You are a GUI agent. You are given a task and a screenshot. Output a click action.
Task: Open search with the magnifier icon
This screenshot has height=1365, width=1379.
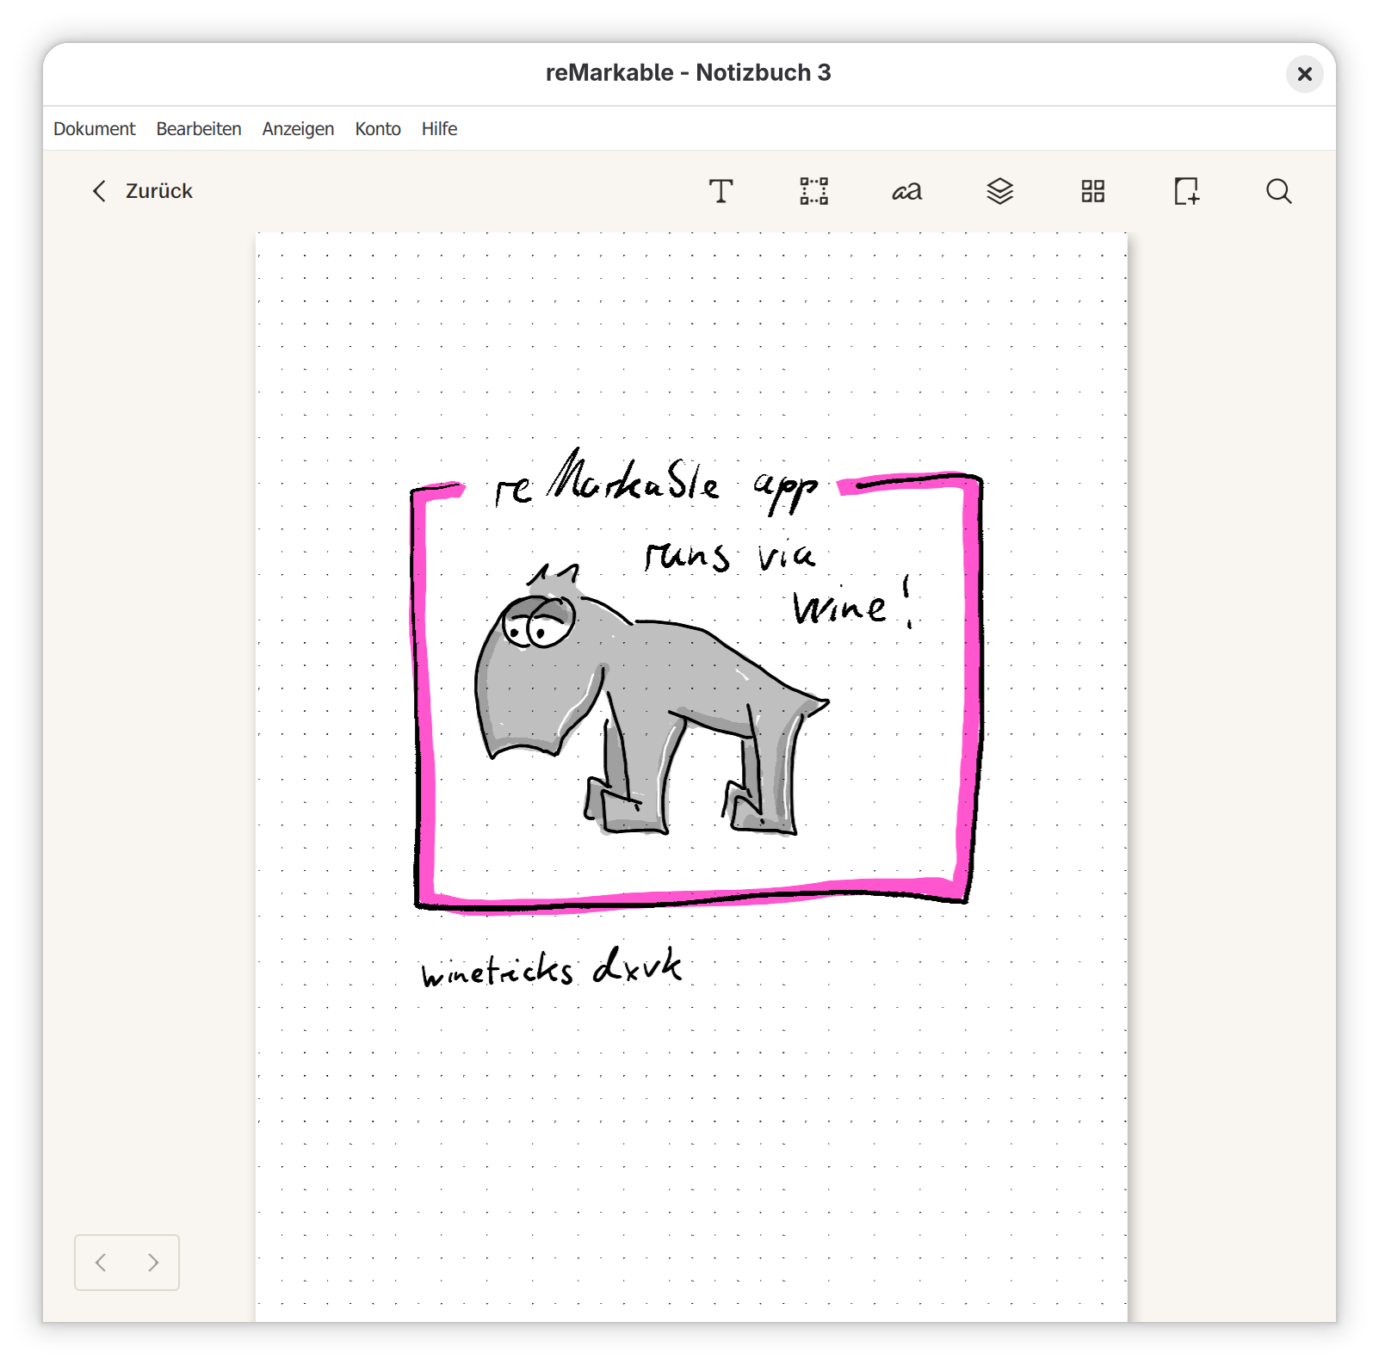1279,191
